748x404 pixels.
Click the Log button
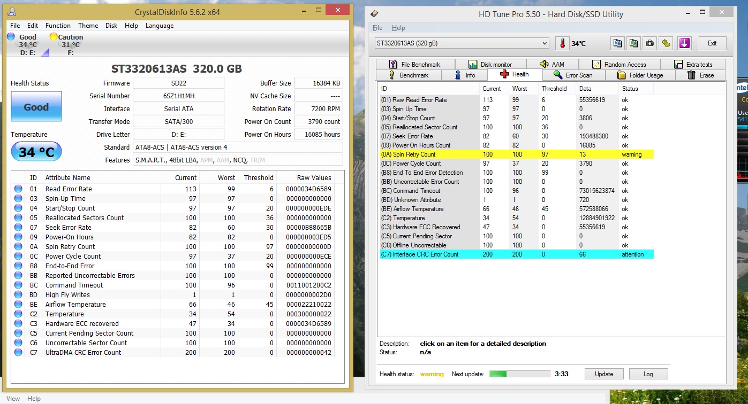coord(648,374)
